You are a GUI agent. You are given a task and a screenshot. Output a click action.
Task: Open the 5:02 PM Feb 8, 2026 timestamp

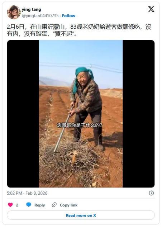tap(27, 193)
